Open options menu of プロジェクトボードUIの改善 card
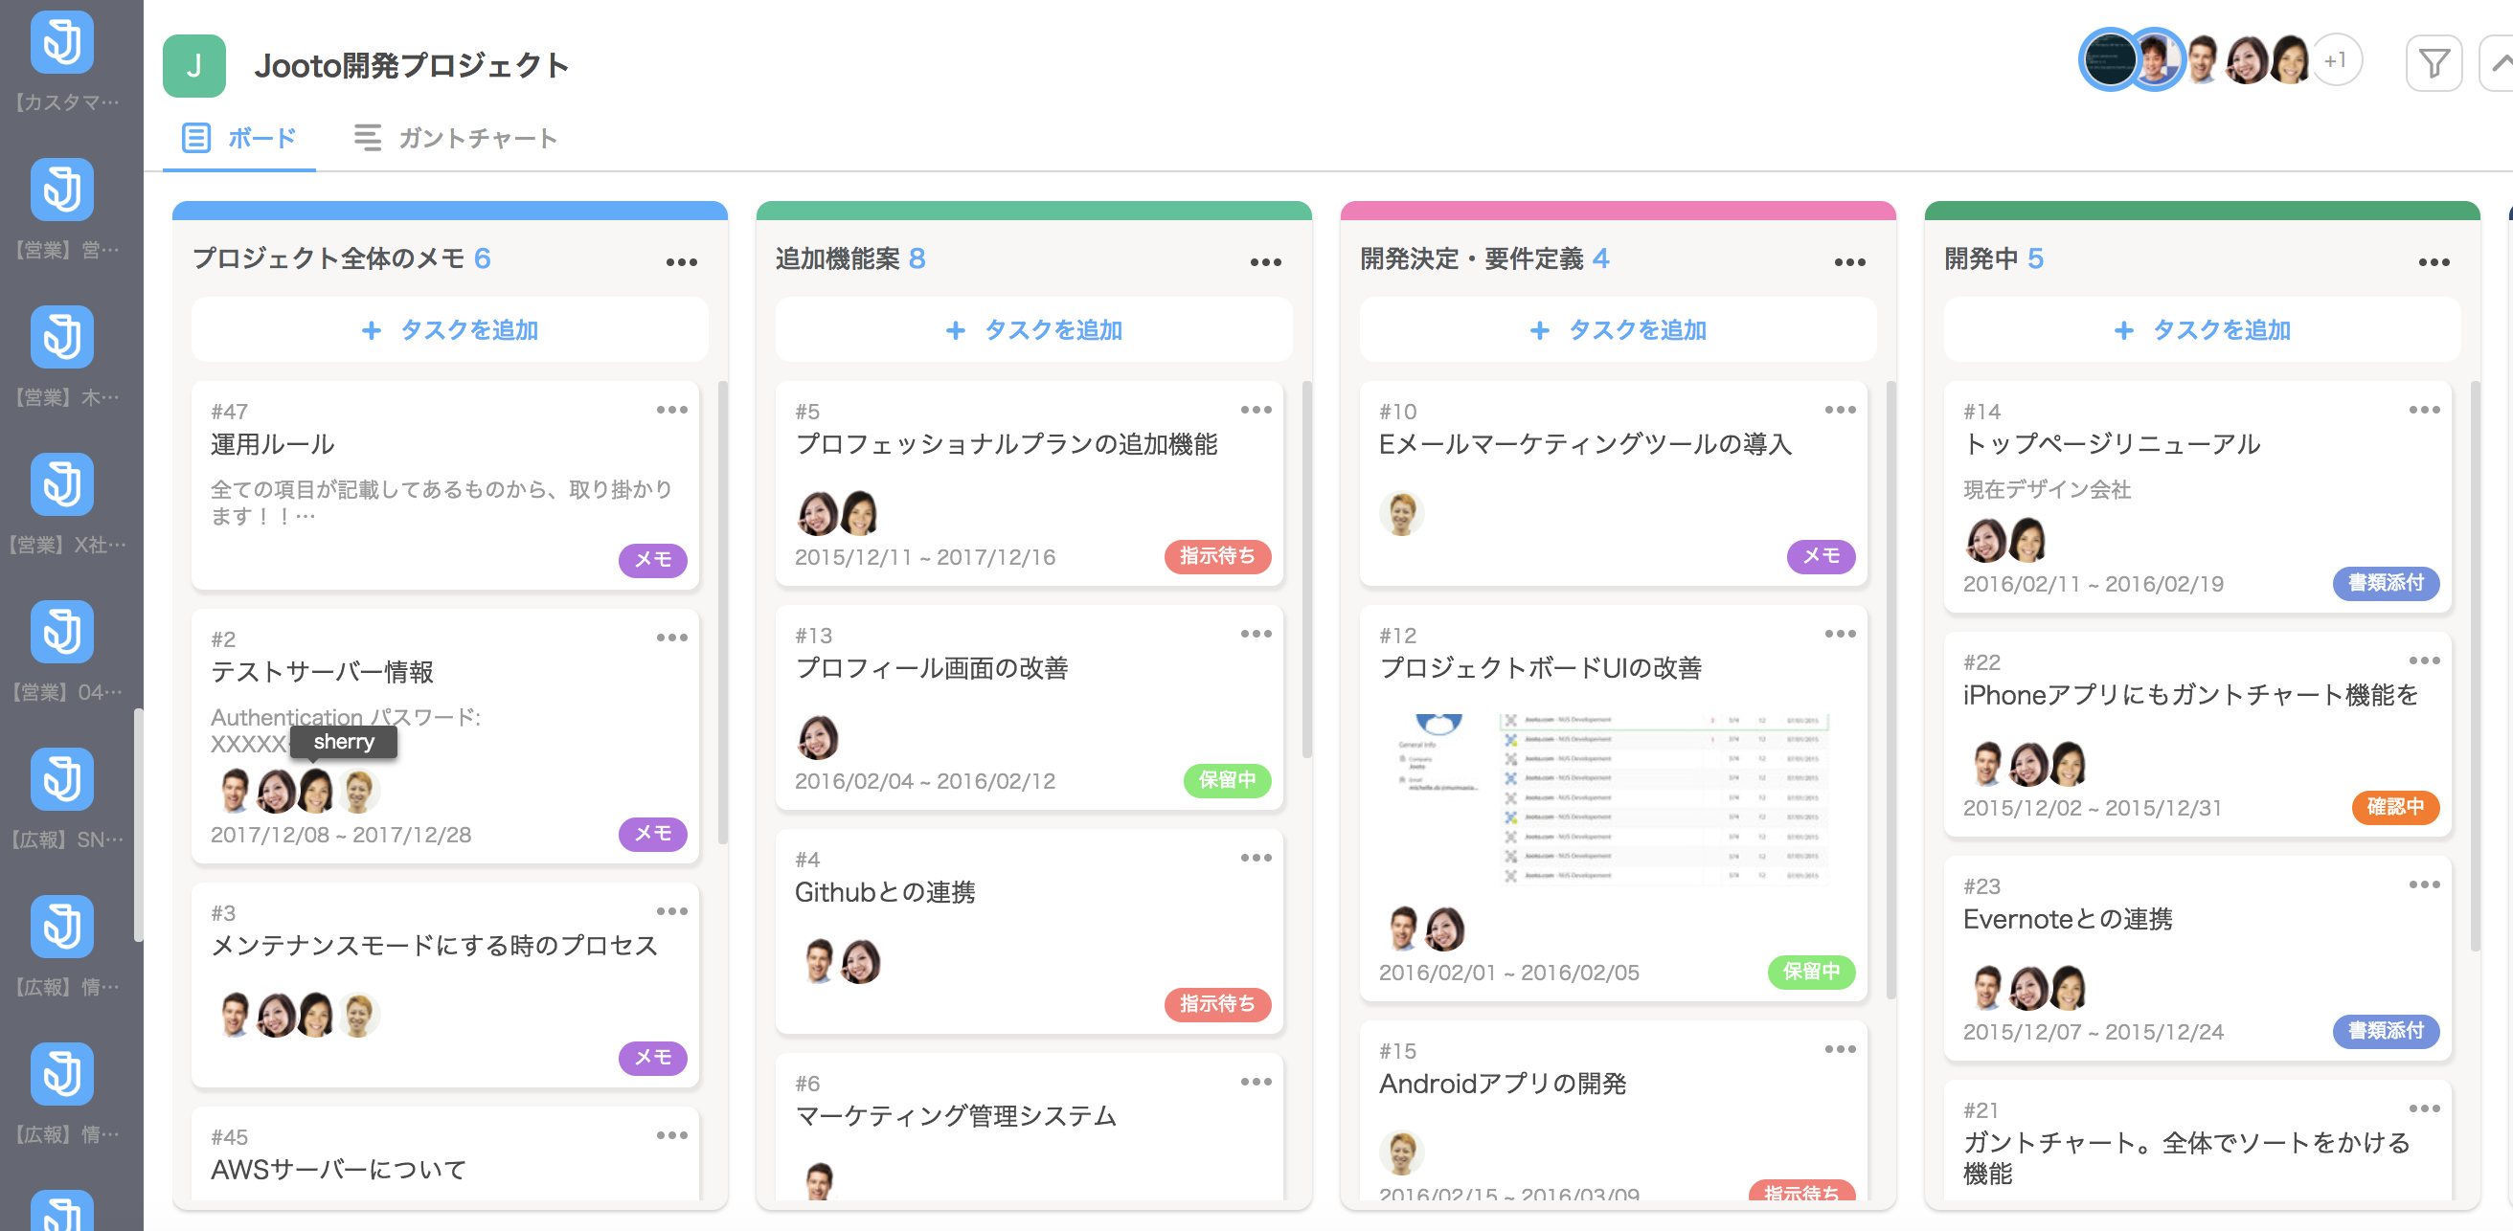The height and width of the screenshot is (1231, 2513). pyautogui.click(x=1841, y=634)
